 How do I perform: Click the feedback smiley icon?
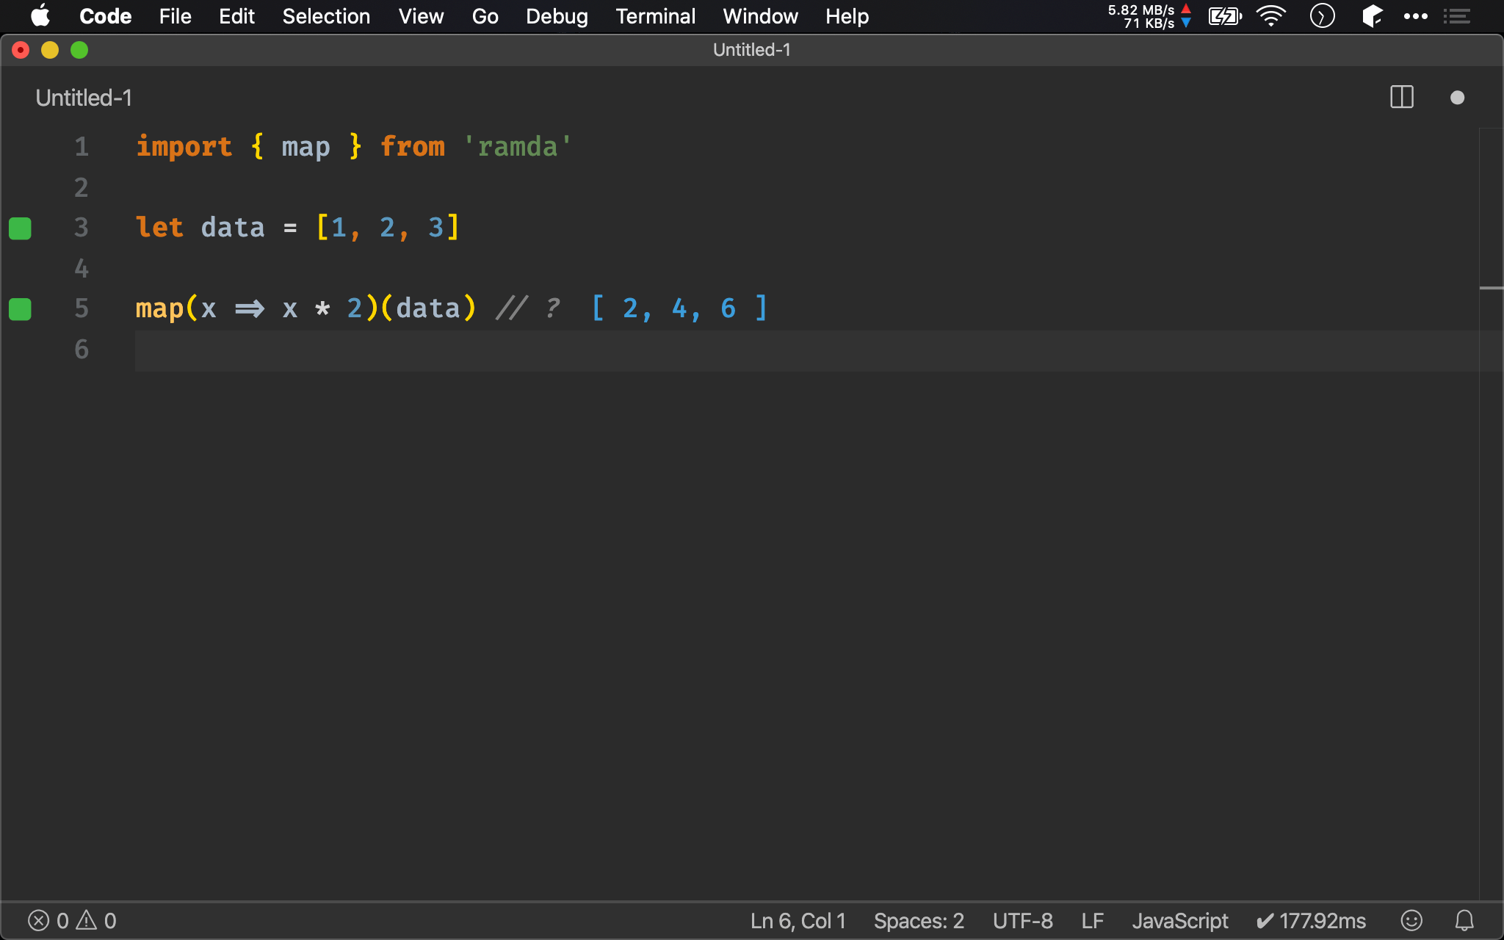point(1411,920)
